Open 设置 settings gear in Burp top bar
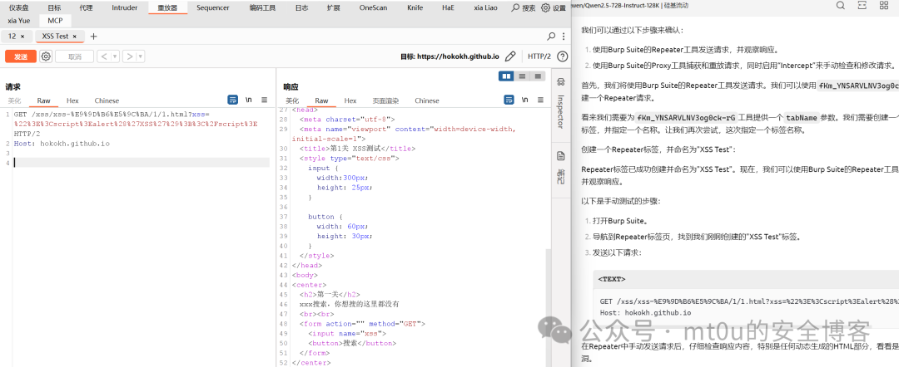This screenshot has width=899, height=367. coord(554,8)
